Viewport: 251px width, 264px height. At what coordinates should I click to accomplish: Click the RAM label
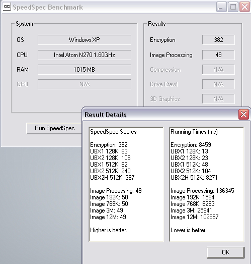click(x=23, y=70)
